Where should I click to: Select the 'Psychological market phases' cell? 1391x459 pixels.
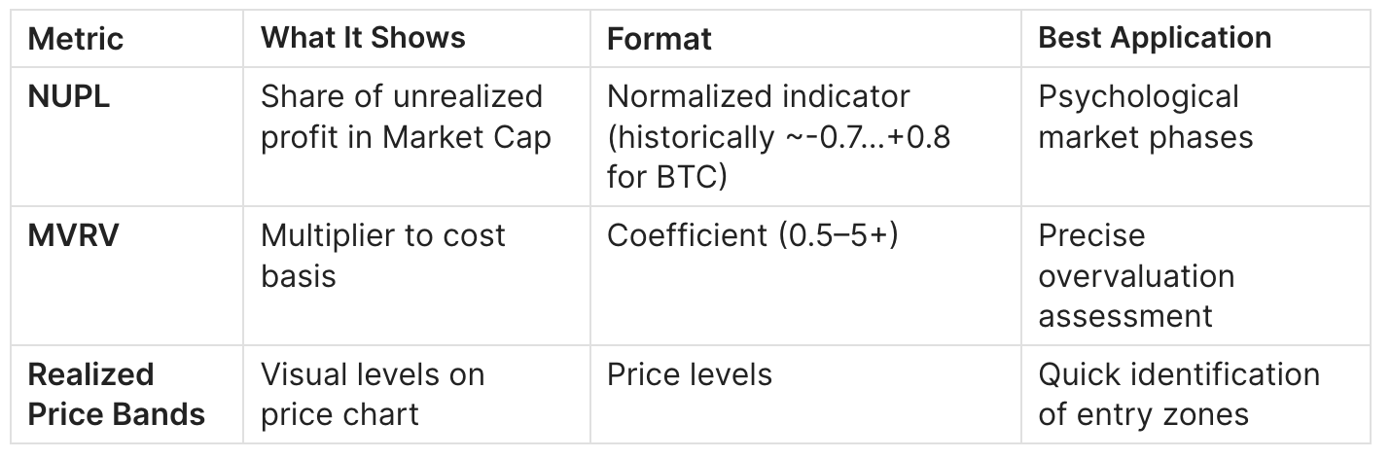click(x=1145, y=117)
